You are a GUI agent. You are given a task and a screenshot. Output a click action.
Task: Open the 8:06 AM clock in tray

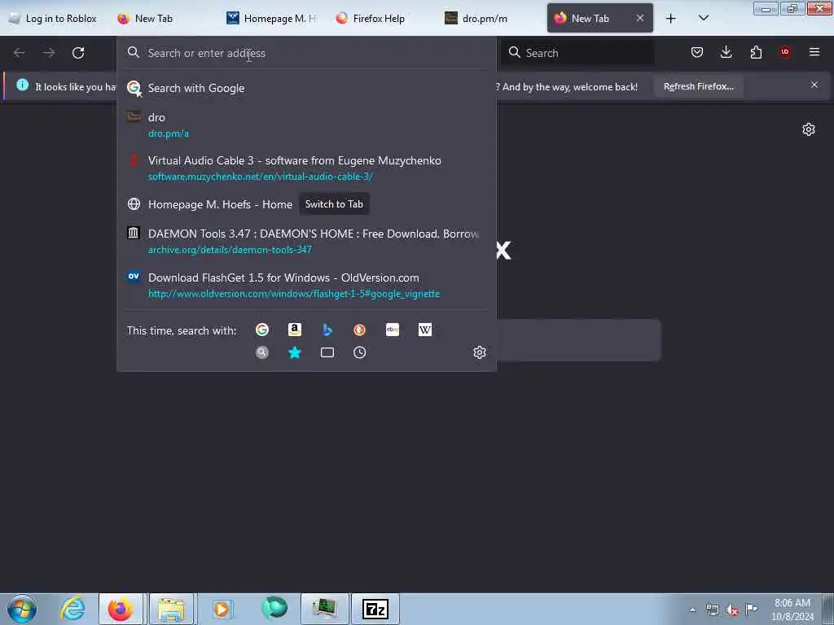[x=792, y=610]
